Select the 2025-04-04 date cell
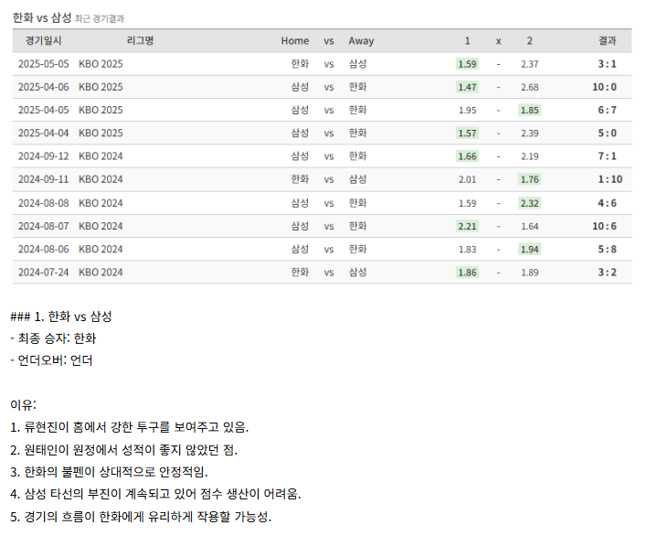647x536 pixels. [x=43, y=134]
